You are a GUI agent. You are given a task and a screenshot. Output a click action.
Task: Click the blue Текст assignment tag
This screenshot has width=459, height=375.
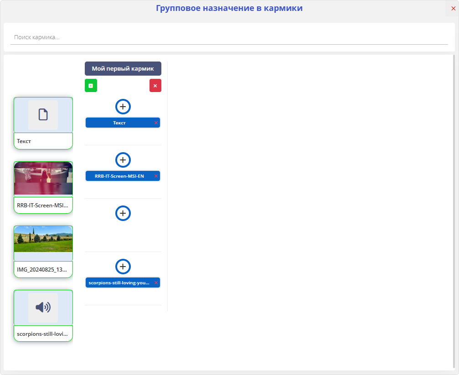119,123
